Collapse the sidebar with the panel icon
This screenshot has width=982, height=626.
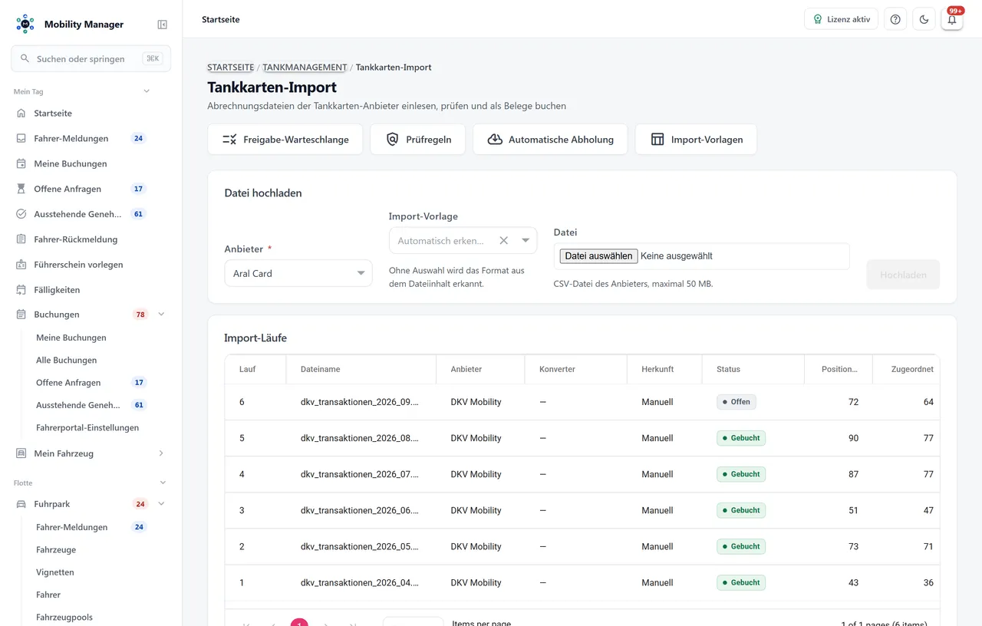(x=163, y=25)
